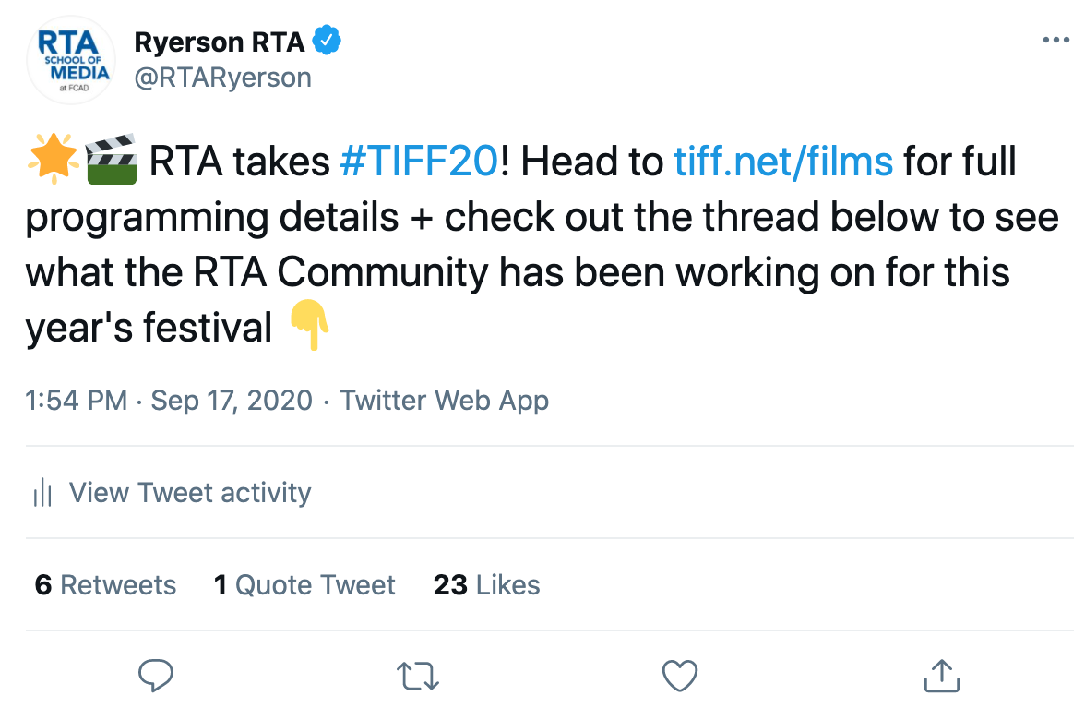
Task: Click the RTA School of Media avatar
Action: click(70, 59)
